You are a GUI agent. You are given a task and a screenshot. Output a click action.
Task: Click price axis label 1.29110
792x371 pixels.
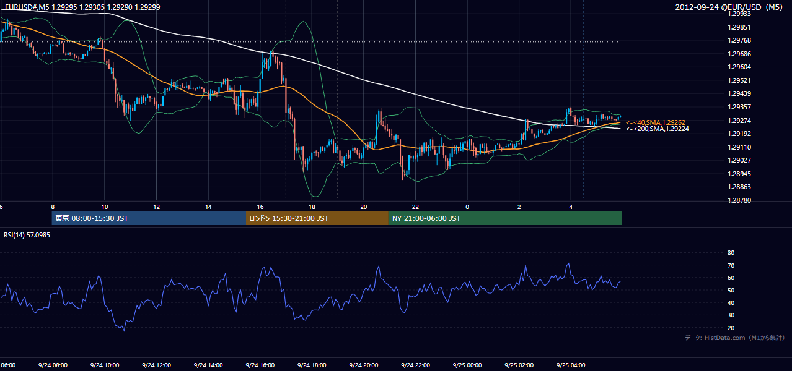pyautogui.click(x=739, y=147)
